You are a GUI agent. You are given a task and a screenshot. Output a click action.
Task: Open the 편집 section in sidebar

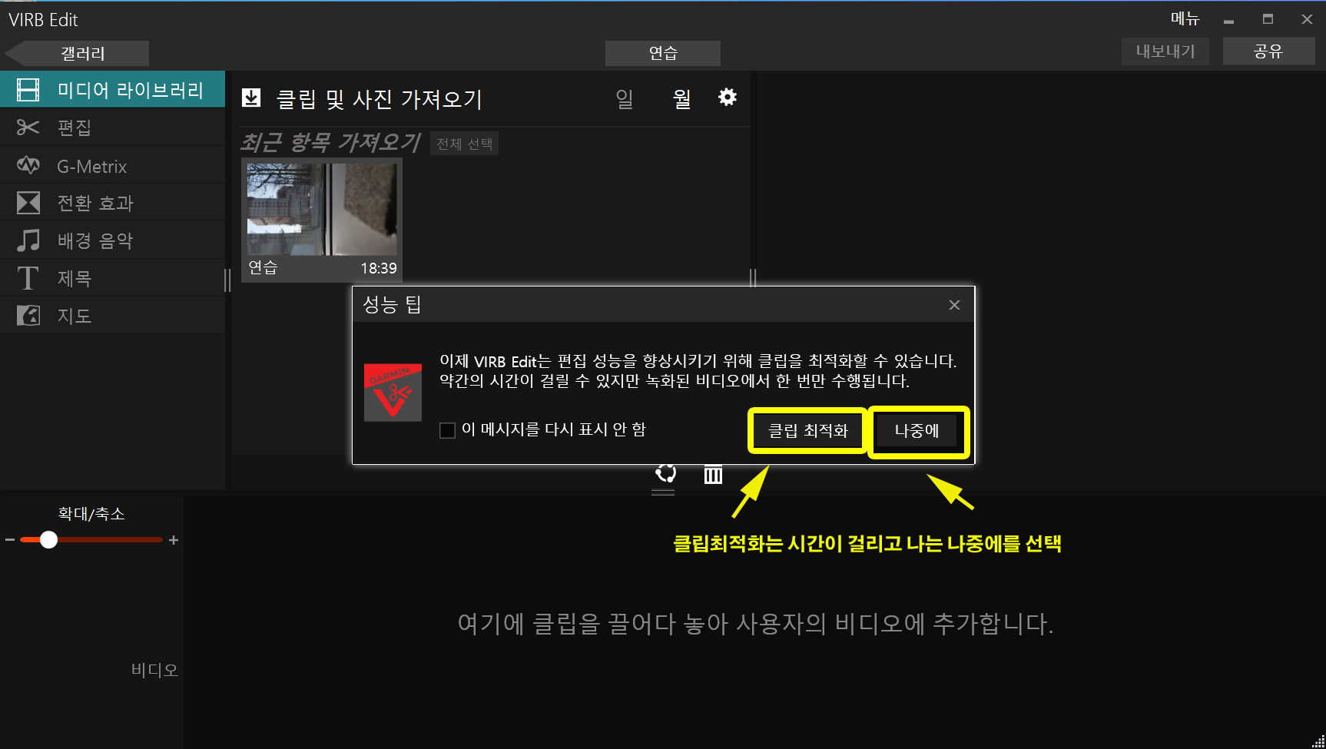pyautogui.click(x=112, y=128)
